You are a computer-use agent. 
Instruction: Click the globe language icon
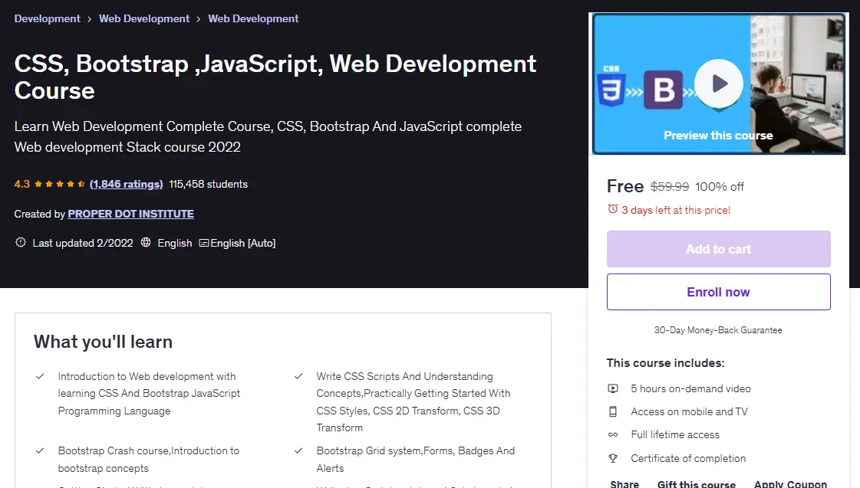[145, 242]
